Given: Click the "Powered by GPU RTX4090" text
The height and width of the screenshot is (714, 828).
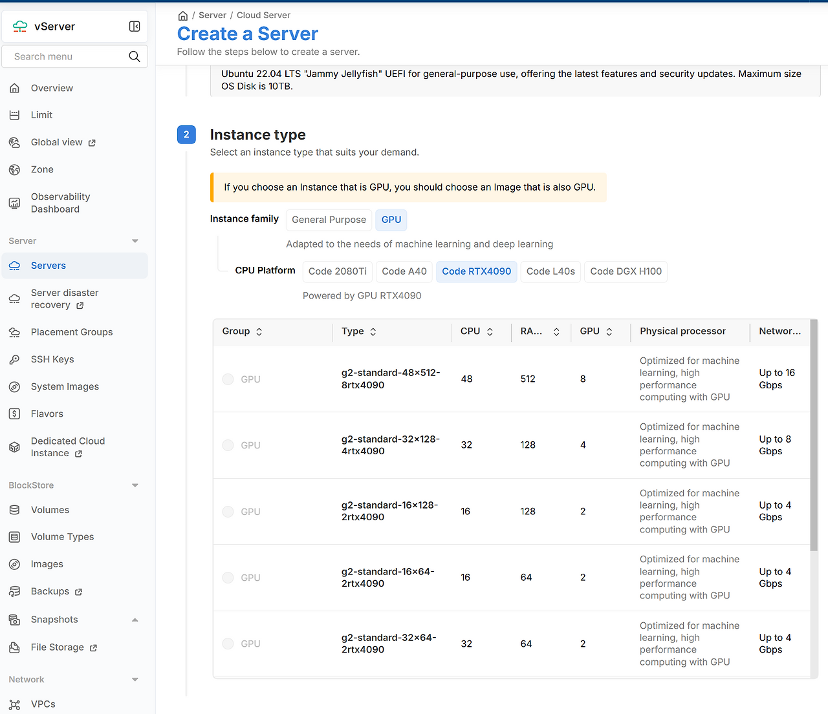Looking at the screenshot, I should [x=362, y=296].
